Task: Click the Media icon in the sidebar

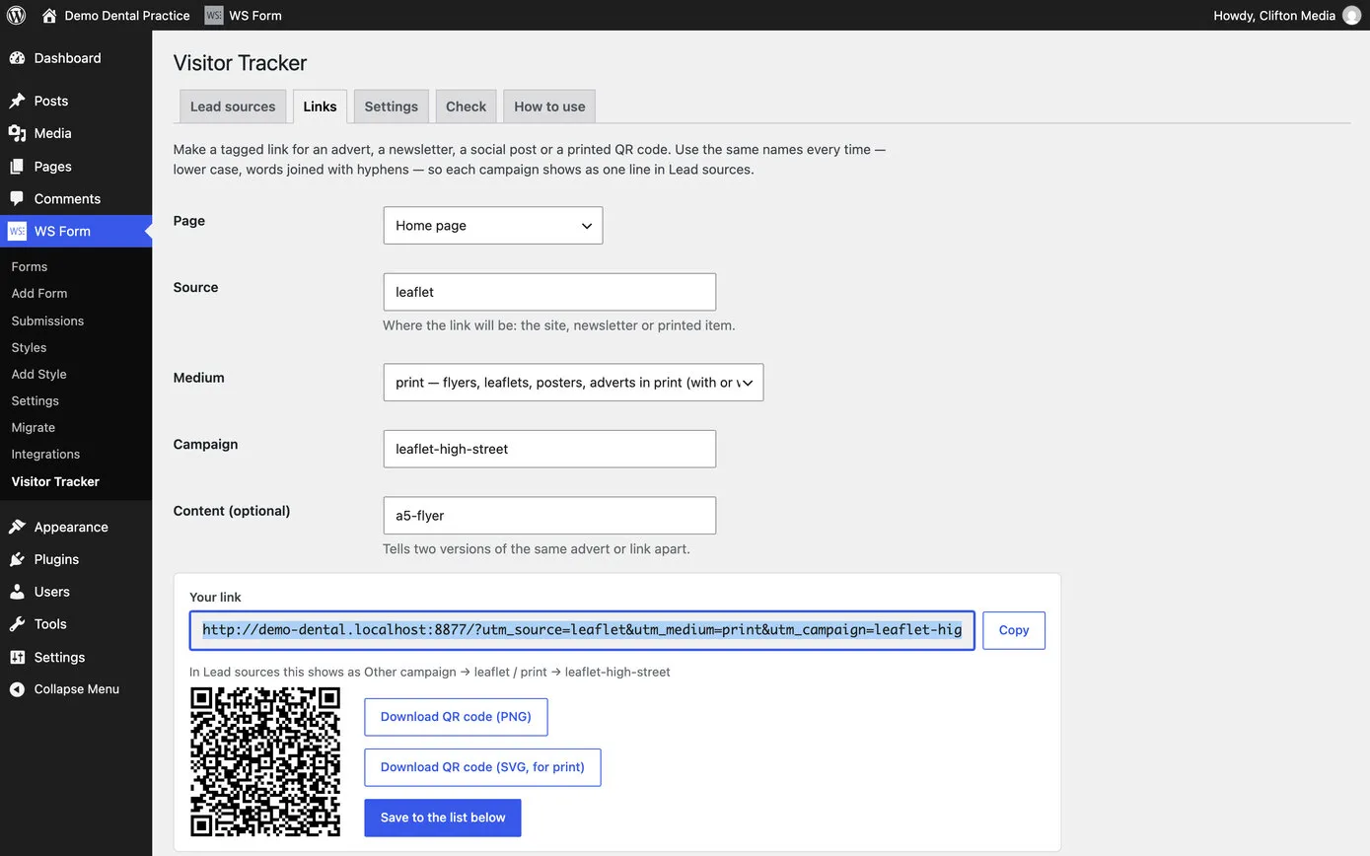Action: [x=17, y=133]
